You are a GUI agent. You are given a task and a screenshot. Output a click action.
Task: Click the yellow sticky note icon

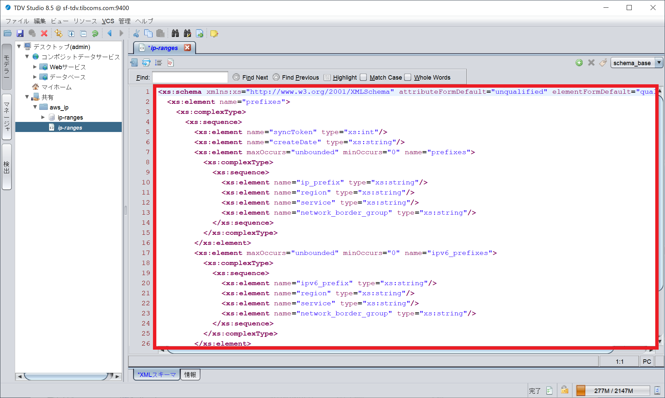coord(214,34)
